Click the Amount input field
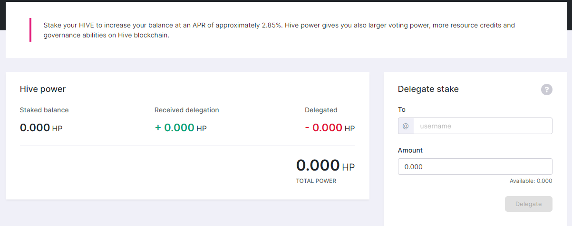The width and height of the screenshot is (572, 226). pyautogui.click(x=475, y=167)
